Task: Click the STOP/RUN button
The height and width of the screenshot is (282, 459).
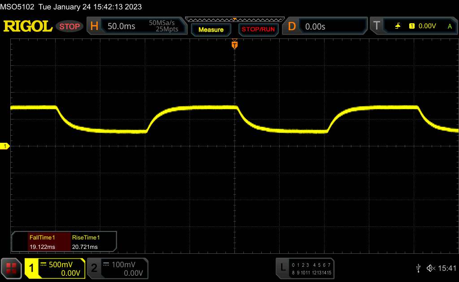Action: pos(258,30)
